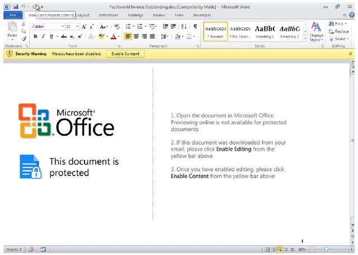Select the Format Painter brush icon
358x255 pixels.
tap(24, 39)
